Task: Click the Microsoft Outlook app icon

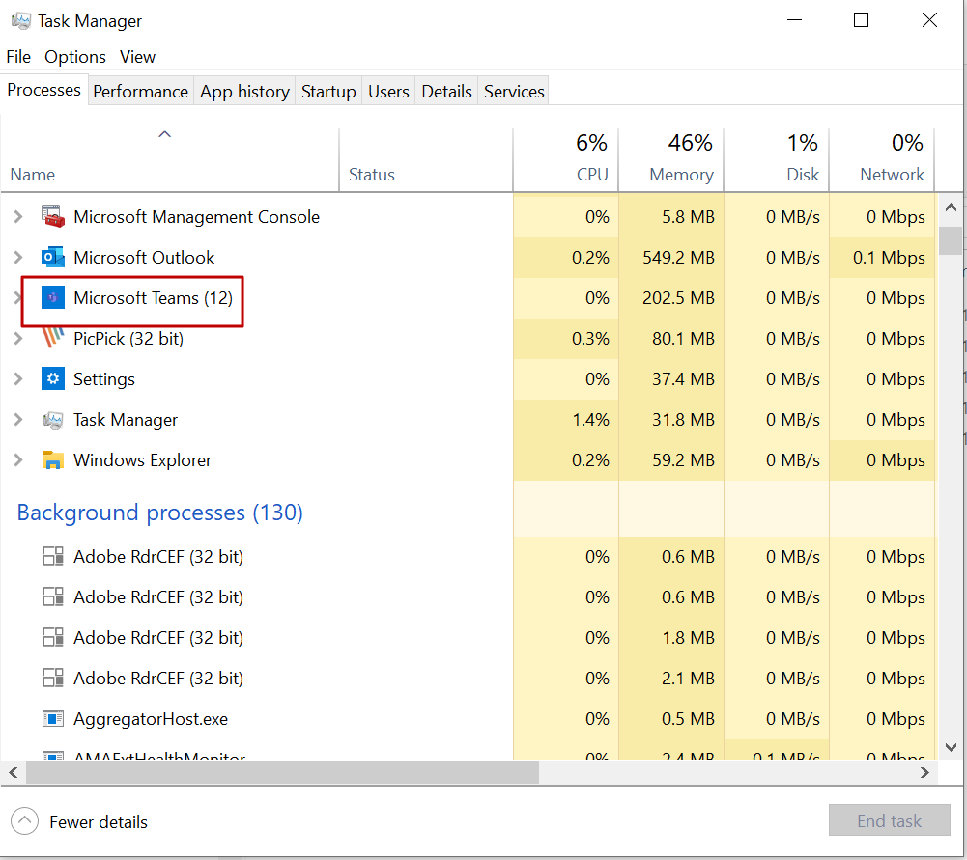Action: [53, 257]
